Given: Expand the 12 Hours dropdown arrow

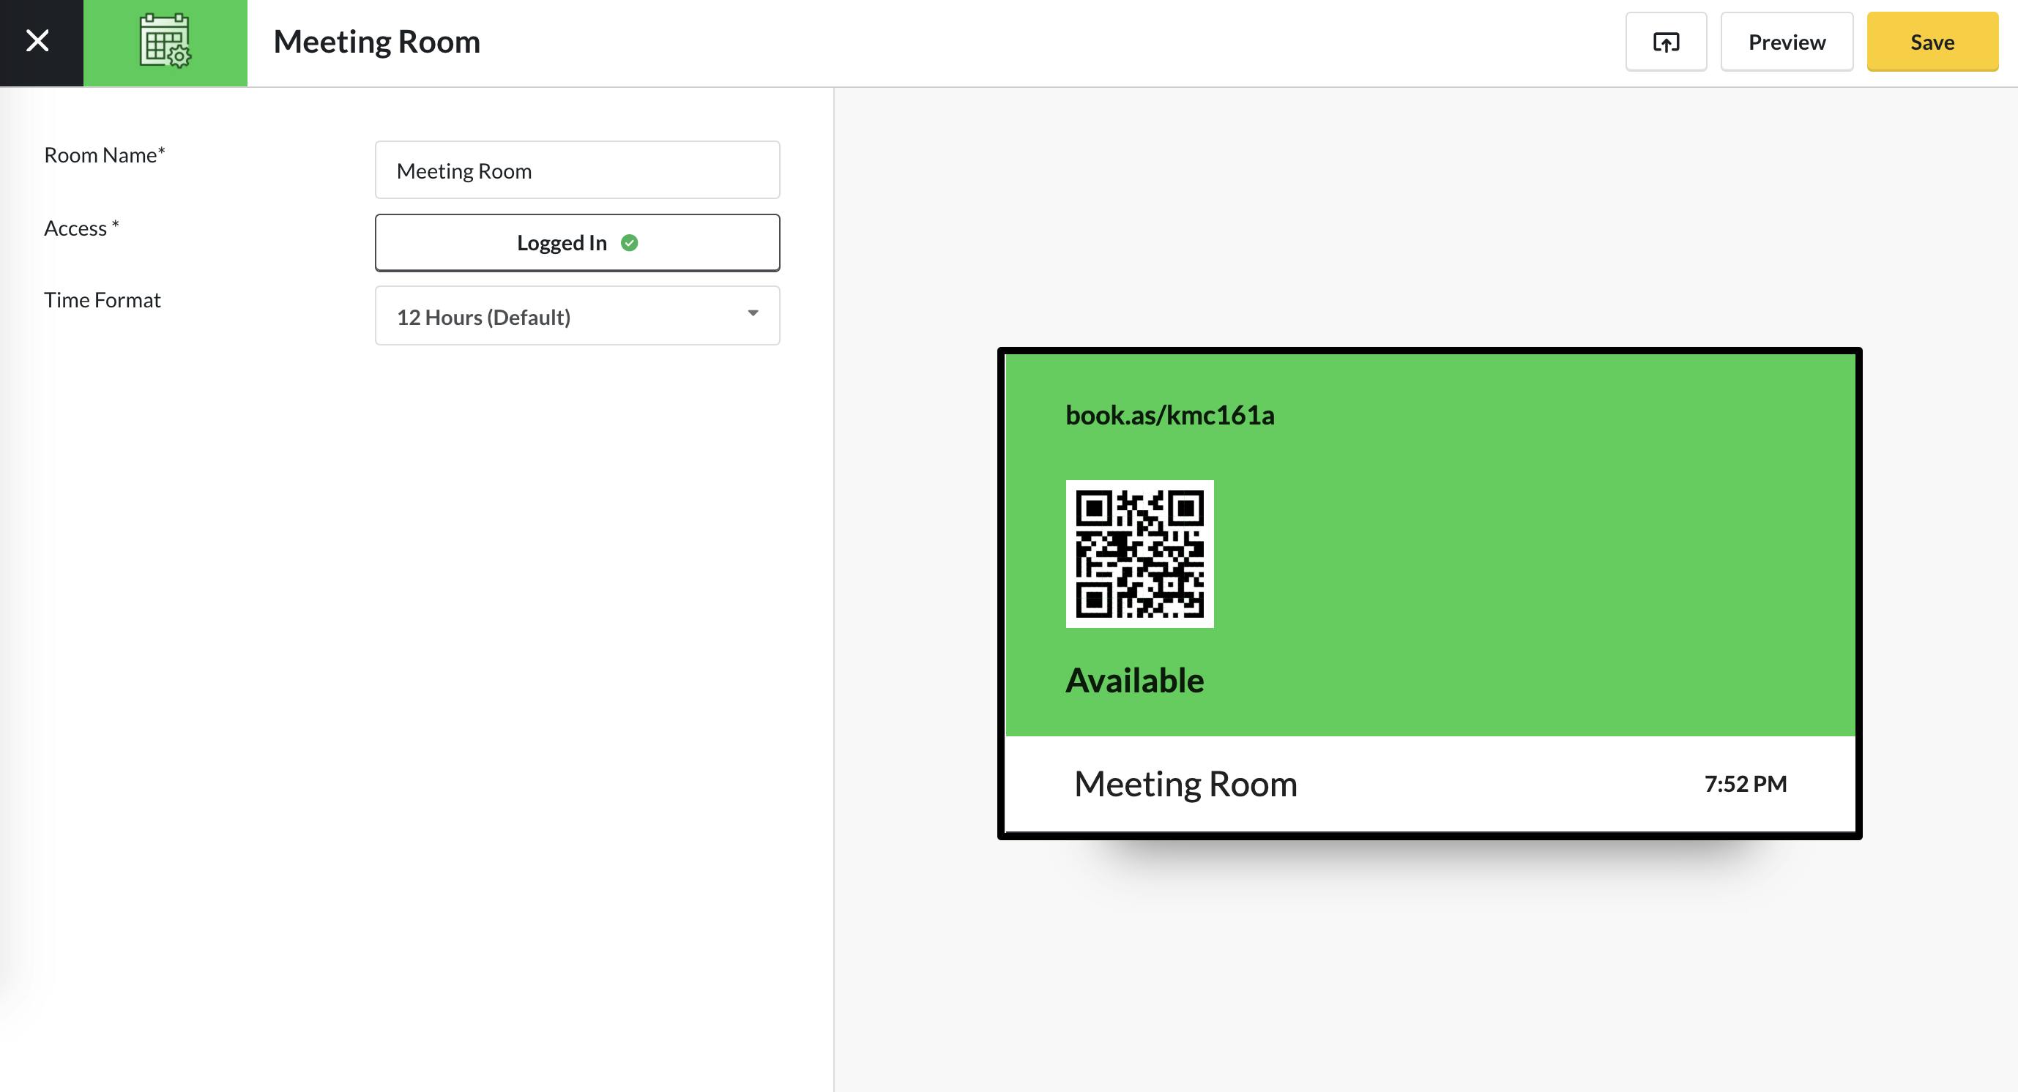Looking at the screenshot, I should click(x=753, y=313).
